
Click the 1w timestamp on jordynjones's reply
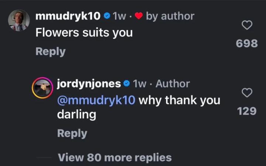(x=139, y=84)
